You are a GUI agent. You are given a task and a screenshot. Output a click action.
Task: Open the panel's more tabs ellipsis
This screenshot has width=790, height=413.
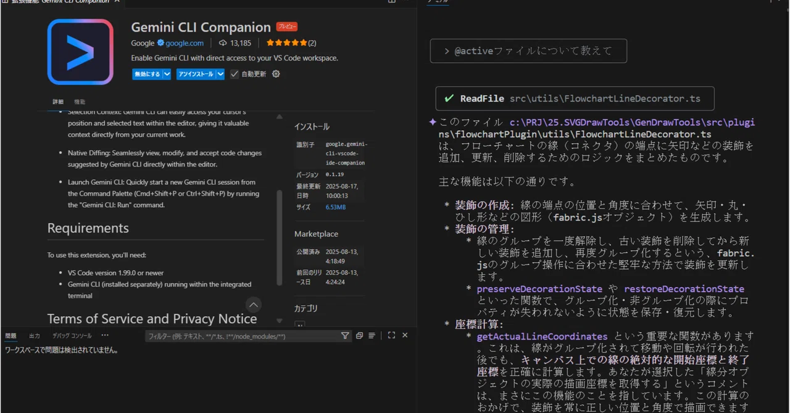105,335
